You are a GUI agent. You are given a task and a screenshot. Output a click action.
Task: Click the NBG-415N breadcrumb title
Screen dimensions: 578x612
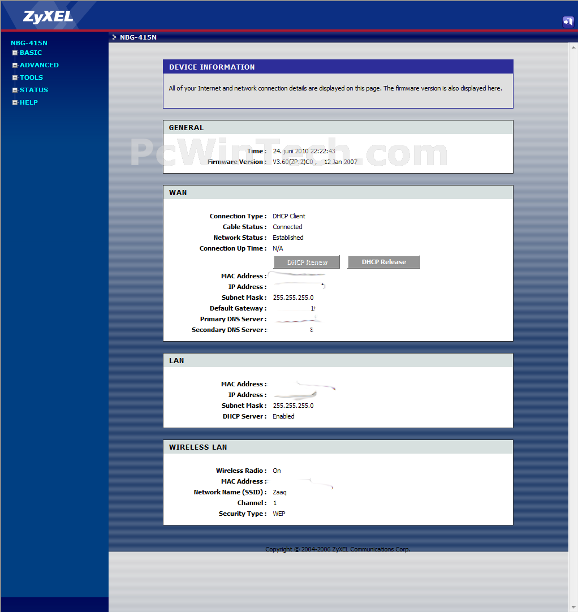coord(138,37)
